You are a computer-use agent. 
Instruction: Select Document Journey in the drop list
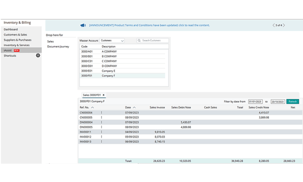tap(58, 46)
